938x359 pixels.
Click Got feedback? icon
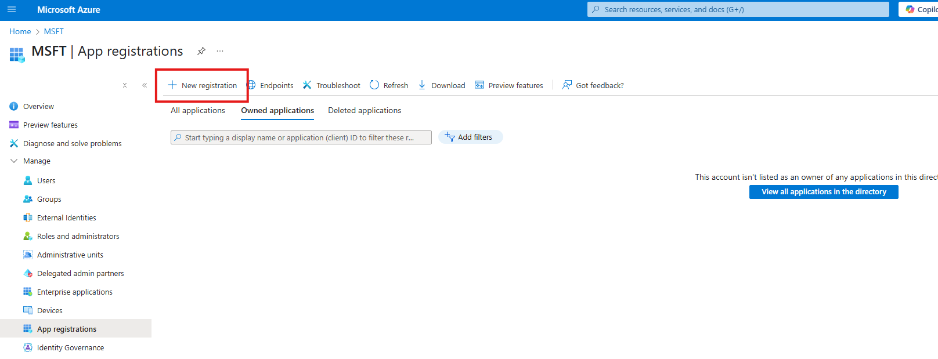point(567,85)
